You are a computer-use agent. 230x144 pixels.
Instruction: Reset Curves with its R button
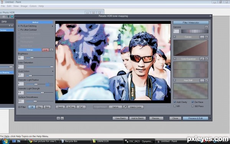point(206,37)
